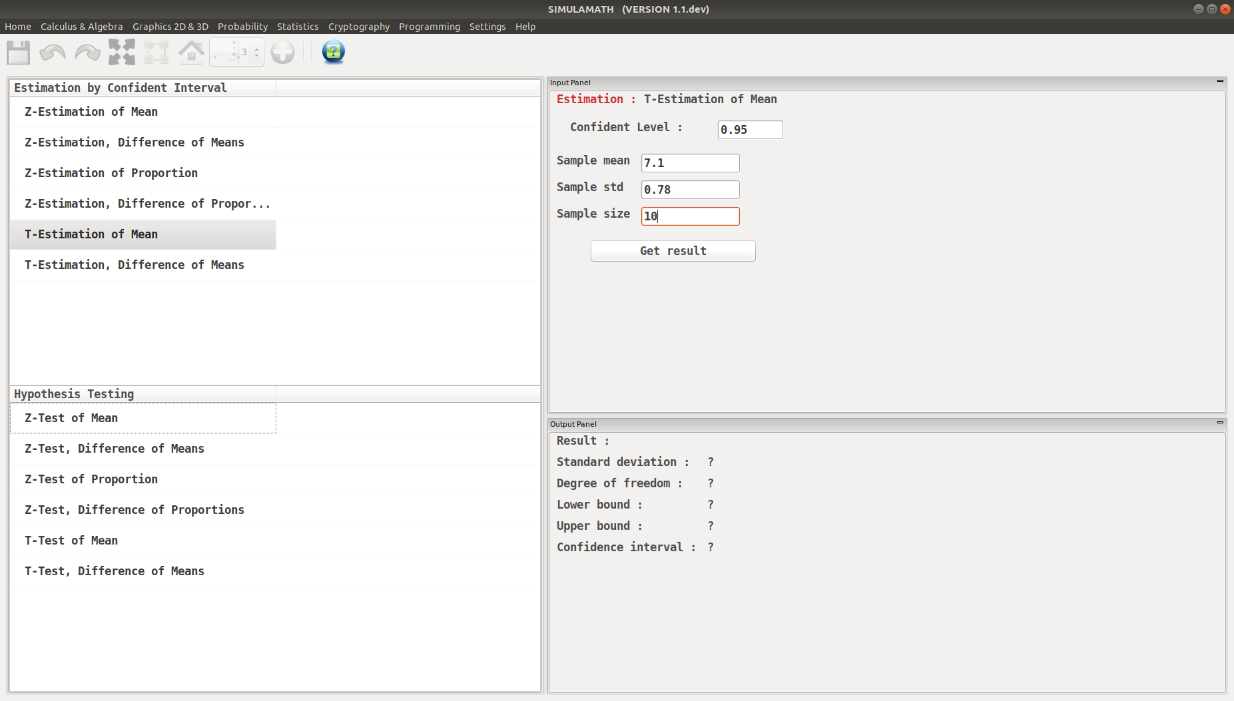Close the SIMULAMATH window
Viewport: 1234px width, 701px height.
tap(1225, 9)
